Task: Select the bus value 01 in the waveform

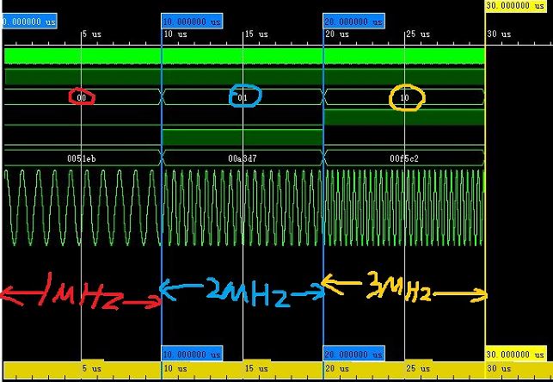Action: point(243,98)
